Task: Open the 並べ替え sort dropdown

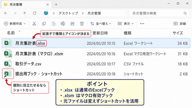Action: click(101, 23)
